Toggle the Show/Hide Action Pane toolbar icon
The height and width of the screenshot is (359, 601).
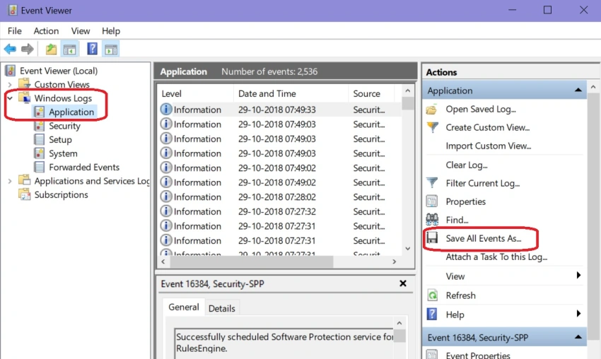click(x=111, y=49)
